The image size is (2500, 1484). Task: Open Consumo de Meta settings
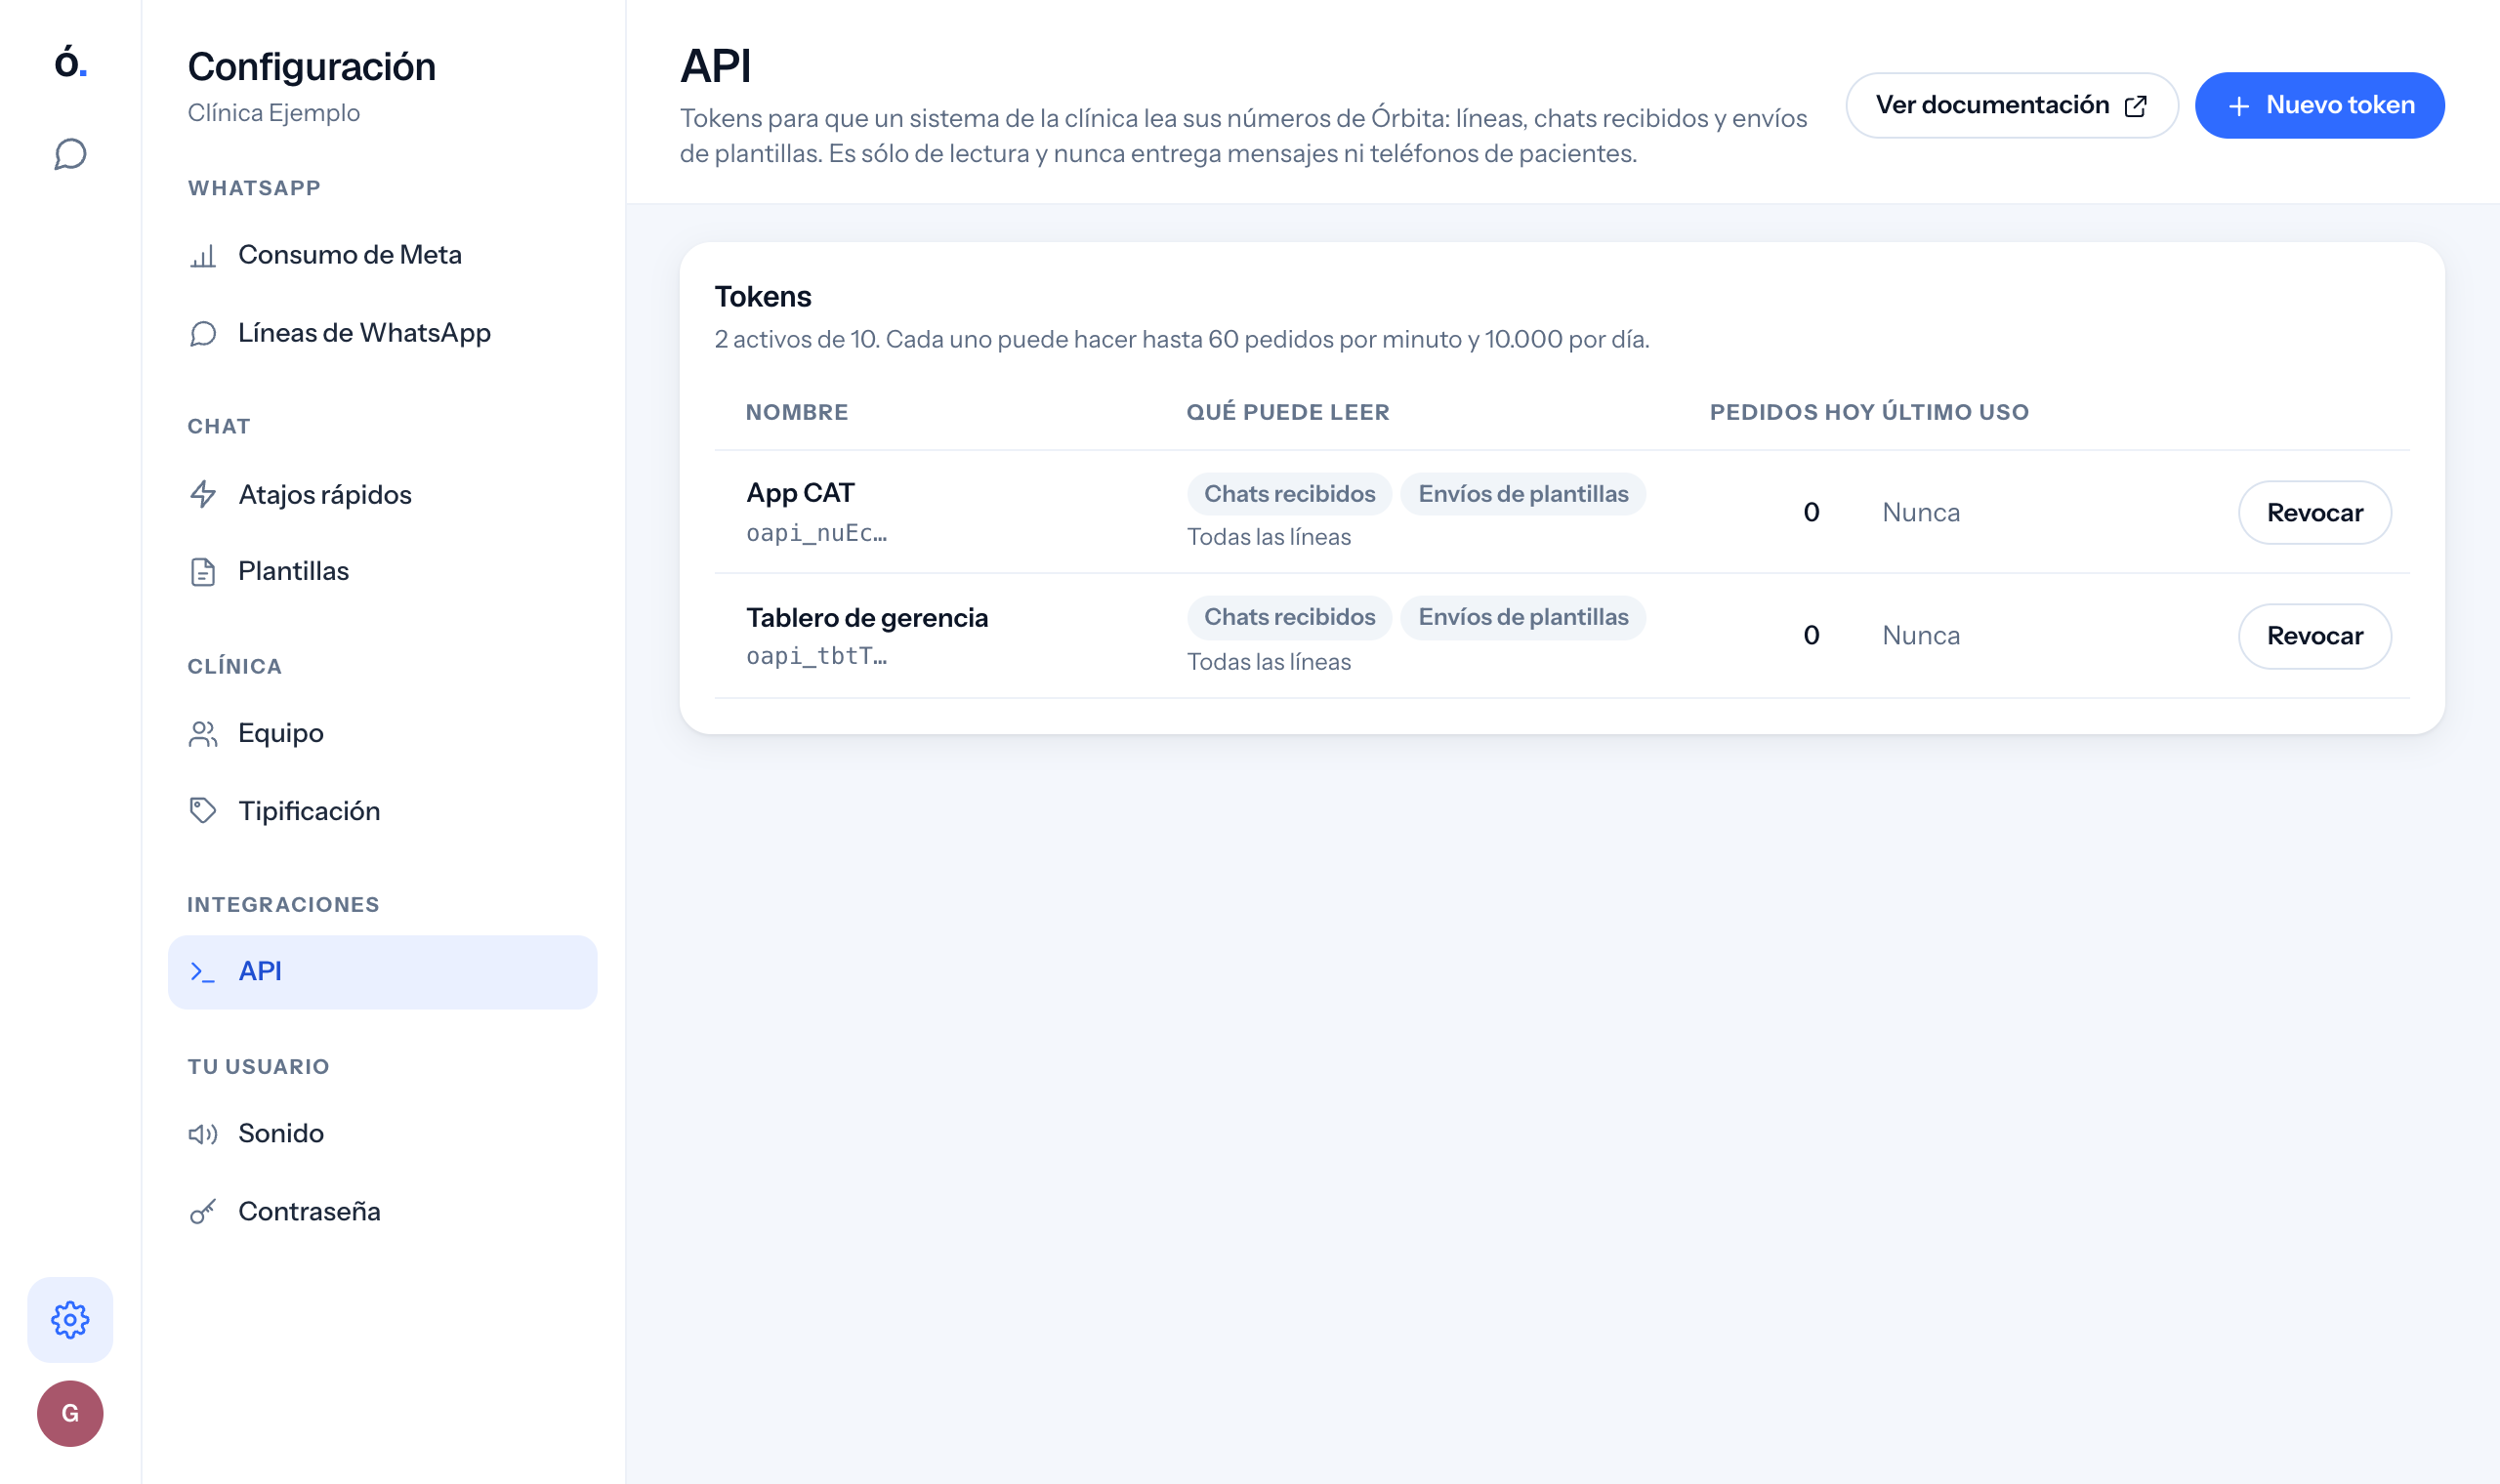point(382,255)
